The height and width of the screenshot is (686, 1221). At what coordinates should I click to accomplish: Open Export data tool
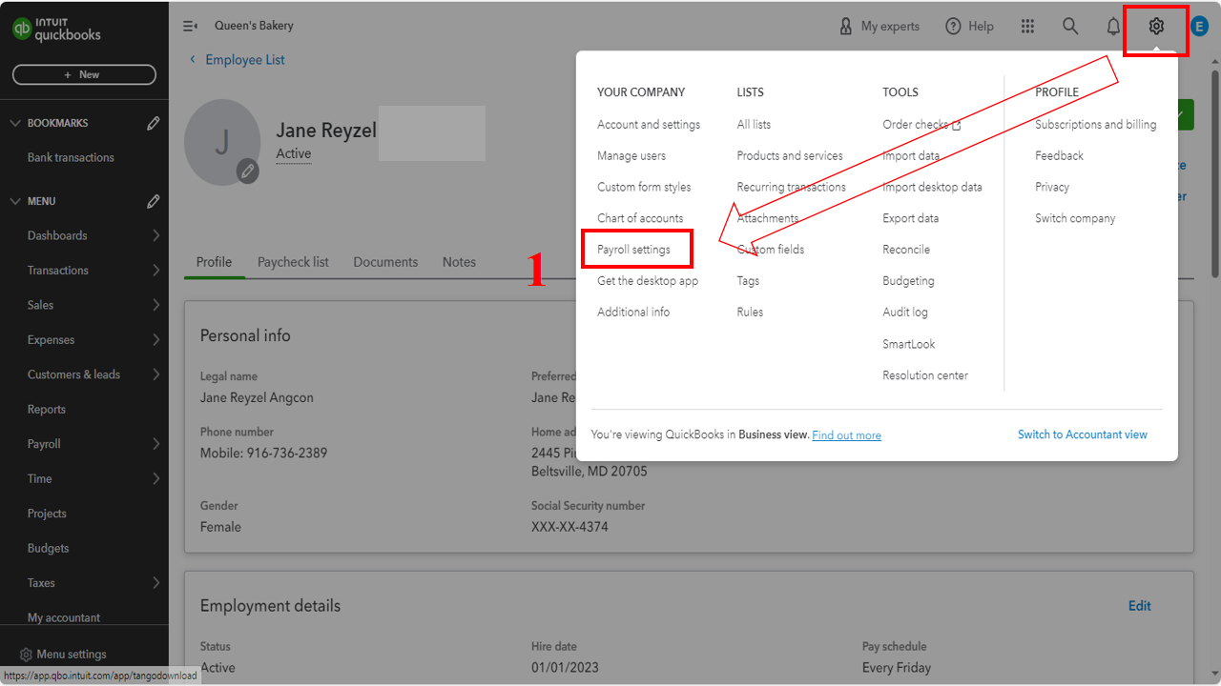[910, 218]
